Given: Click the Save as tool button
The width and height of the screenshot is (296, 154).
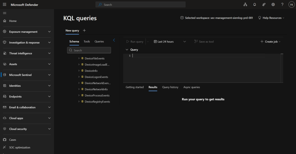Looking at the screenshot, I should pyautogui.click(x=204, y=42).
